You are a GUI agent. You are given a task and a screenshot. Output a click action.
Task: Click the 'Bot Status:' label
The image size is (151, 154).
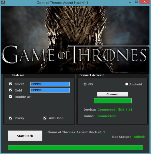pos(121,137)
